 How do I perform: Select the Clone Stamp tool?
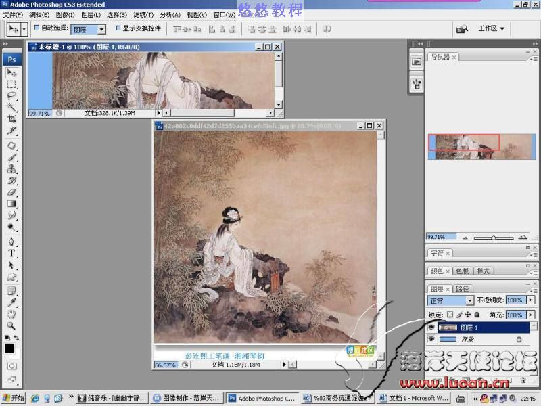[11, 168]
